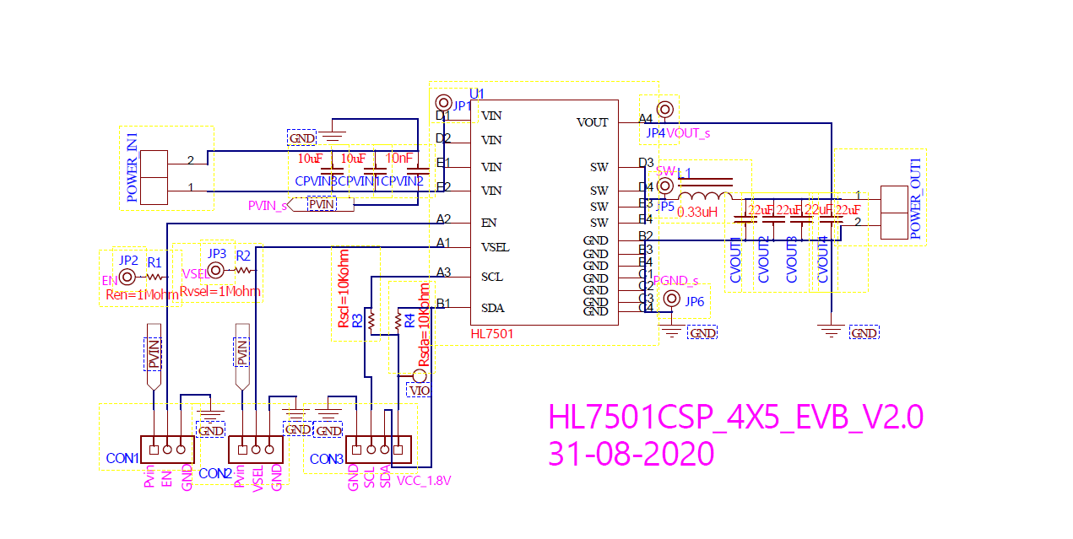Select the ground symbol below JP6

pos(672,329)
